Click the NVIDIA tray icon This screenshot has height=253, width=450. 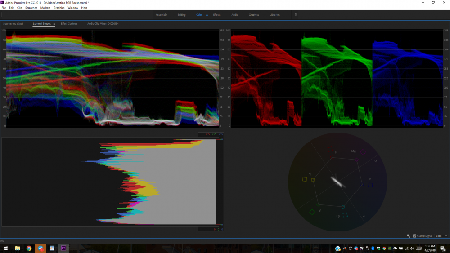390,249
